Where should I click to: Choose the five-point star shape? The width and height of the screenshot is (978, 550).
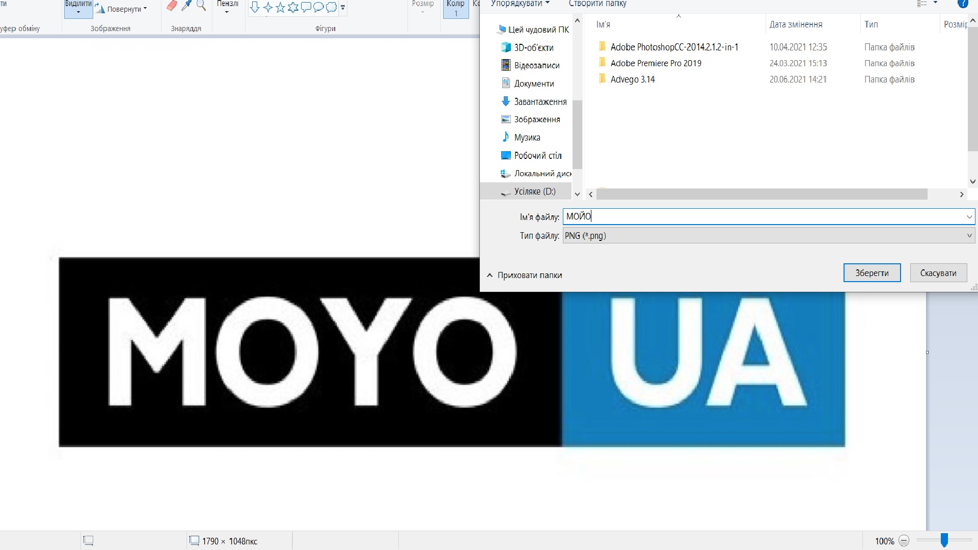pyautogui.click(x=280, y=7)
